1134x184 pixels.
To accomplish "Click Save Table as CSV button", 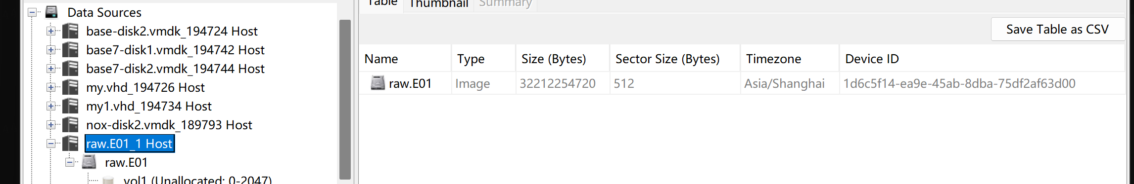I will [x=1058, y=30].
